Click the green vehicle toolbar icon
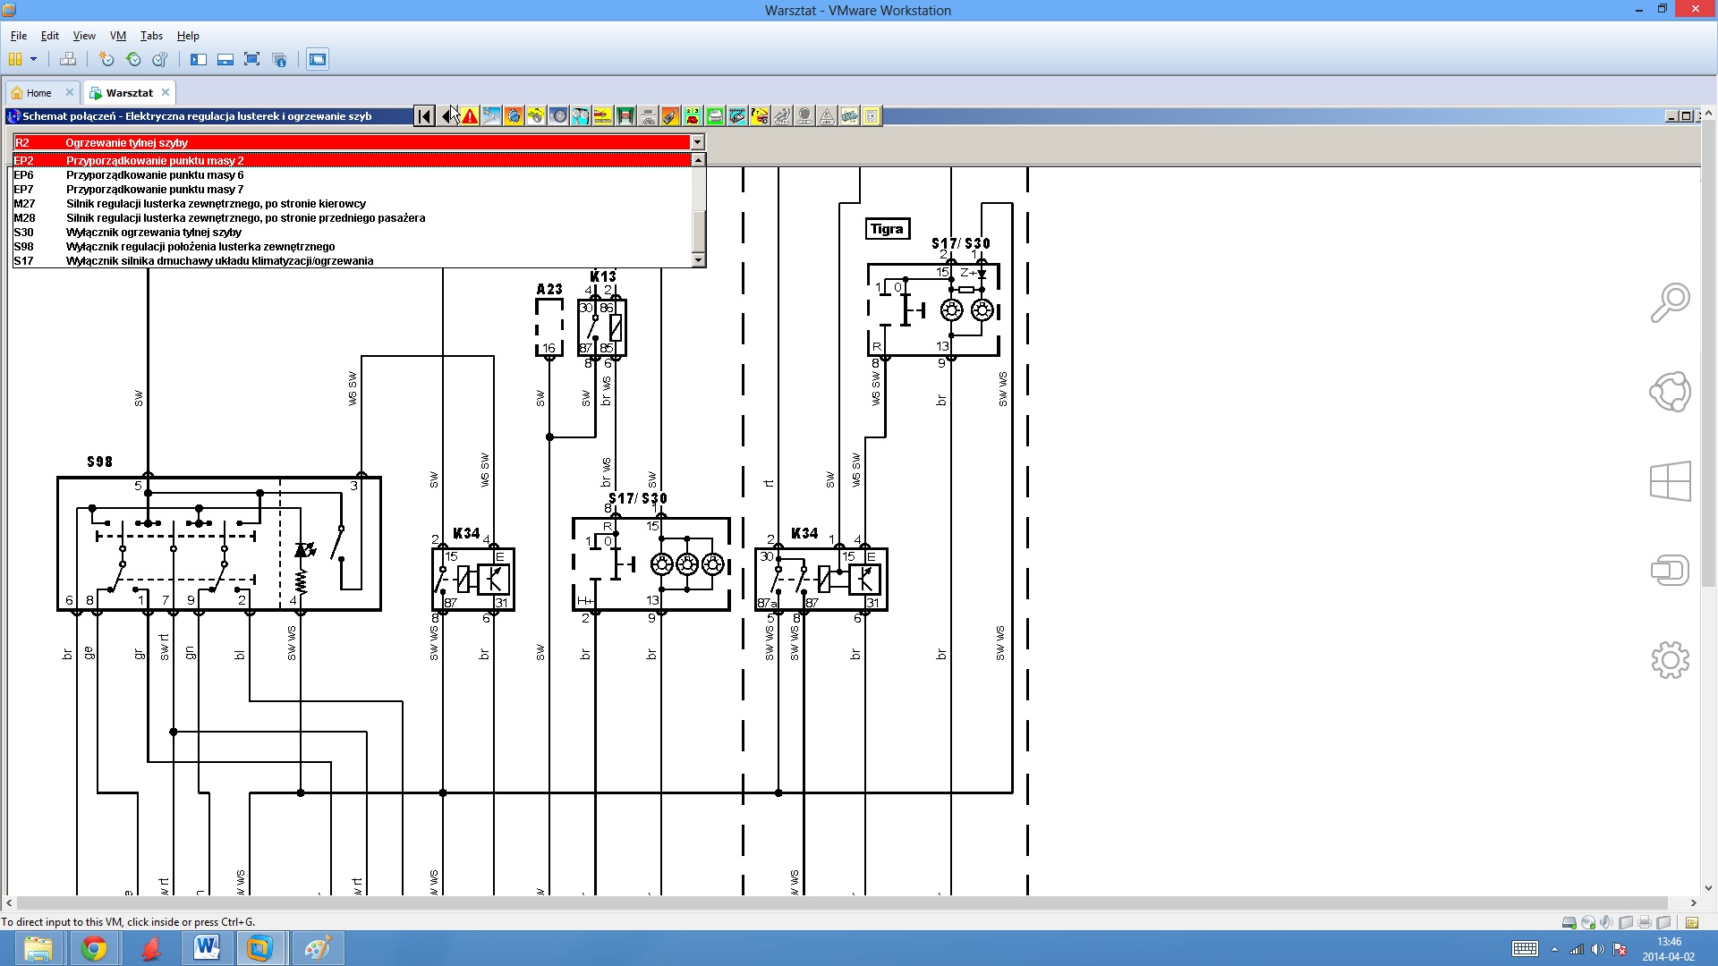Image resolution: width=1718 pixels, height=966 pixels. click(715, 115)
